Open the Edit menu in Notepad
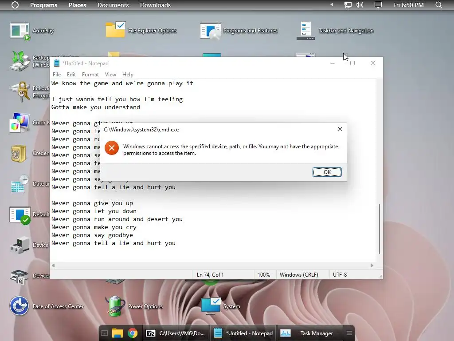The image size is (454, 341). click(x=71, y=75)
